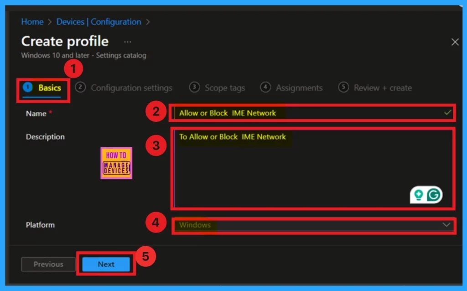Open the Home breadcrumb link
This screenshot has width=467, height=291.
pyautogui.click(x=32, y=22)
